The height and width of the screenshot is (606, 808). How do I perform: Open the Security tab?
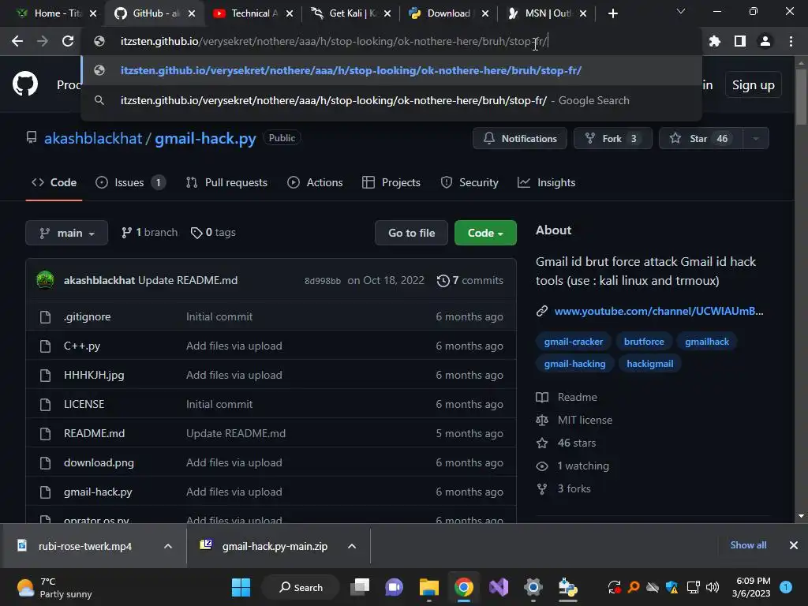pyautogui.click(x=470, y=182)
